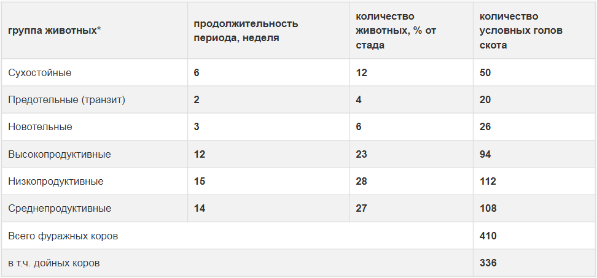The width and height of the screenshot is (597, 278).
Task: Click the 'Всего фуражных коров' row
Action: pos(63,236)
